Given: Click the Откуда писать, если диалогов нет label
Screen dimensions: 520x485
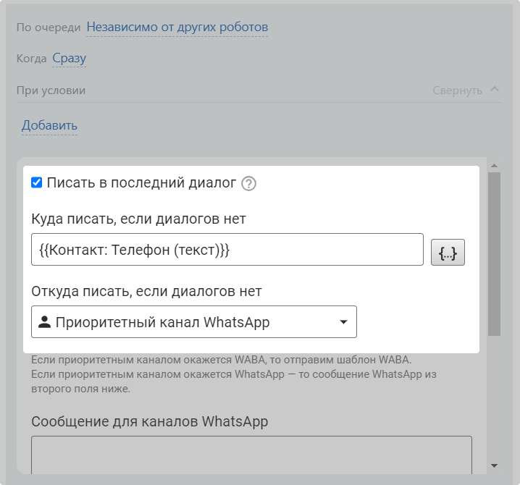Looking at the screenshot, I should [x=146, y=291].
